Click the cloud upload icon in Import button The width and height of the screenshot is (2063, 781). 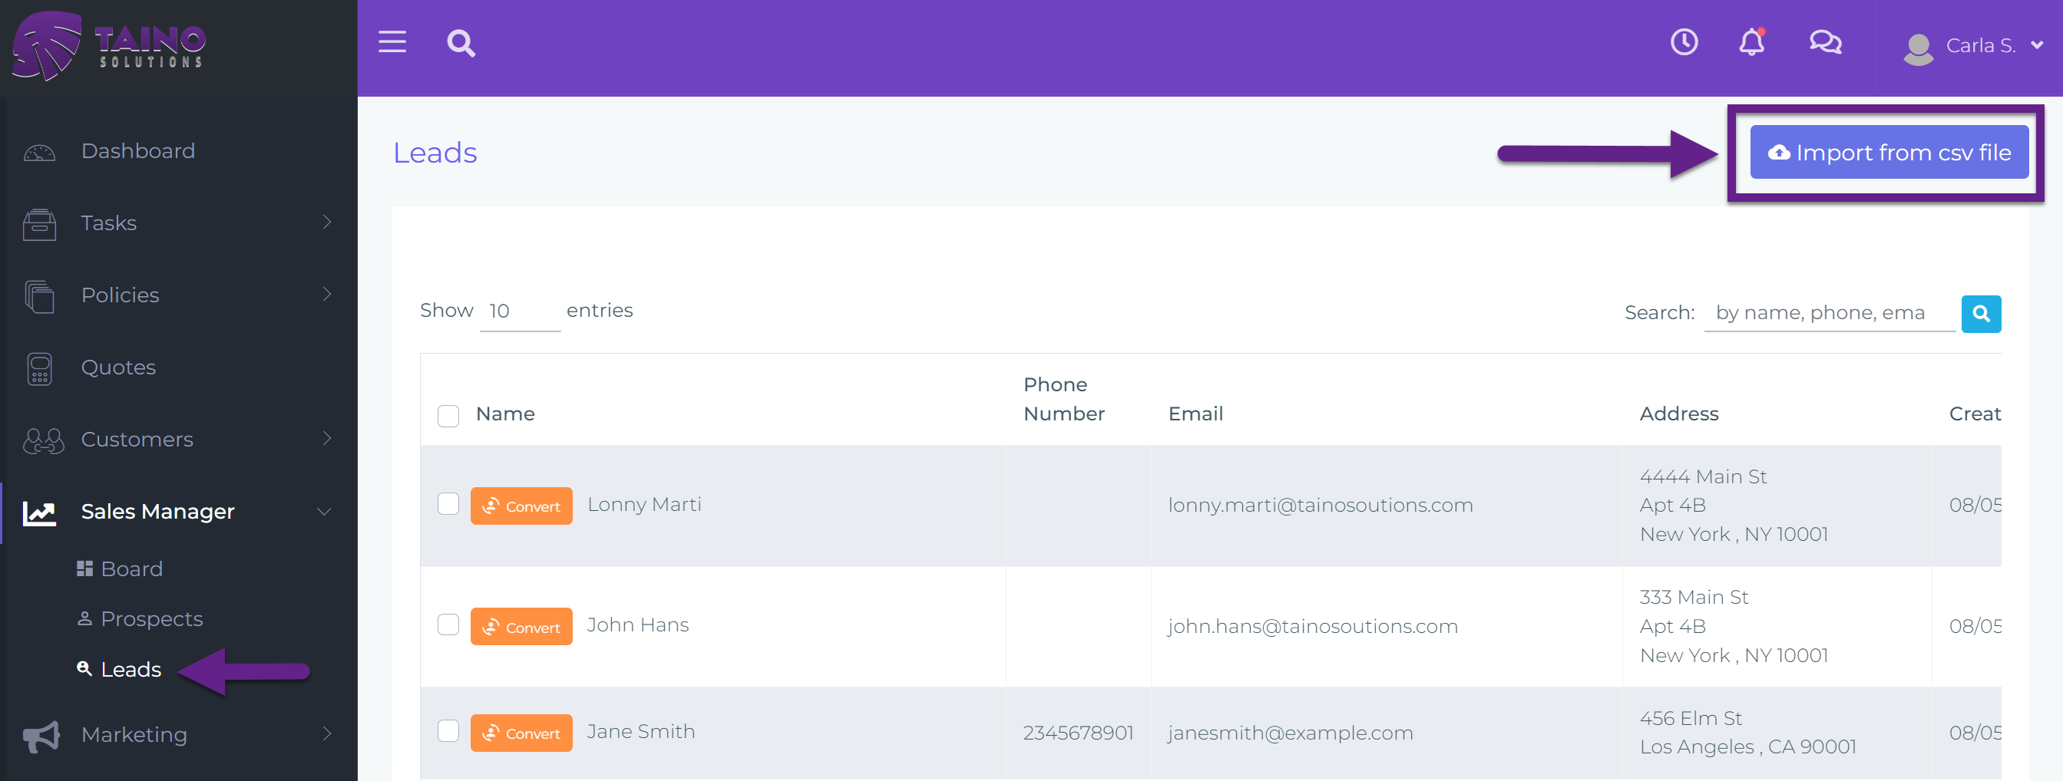tap(1779, 152)
